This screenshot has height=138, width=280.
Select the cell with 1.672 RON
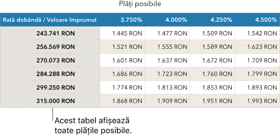[x=217, y=61]
